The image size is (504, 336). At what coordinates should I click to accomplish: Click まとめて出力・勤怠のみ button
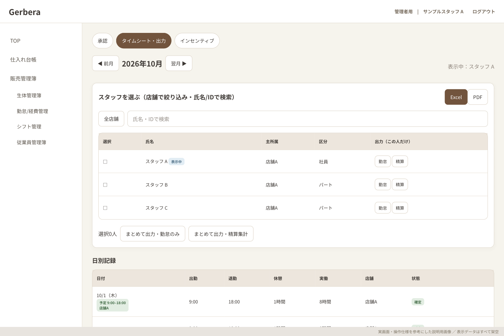(x=153, y=234)
